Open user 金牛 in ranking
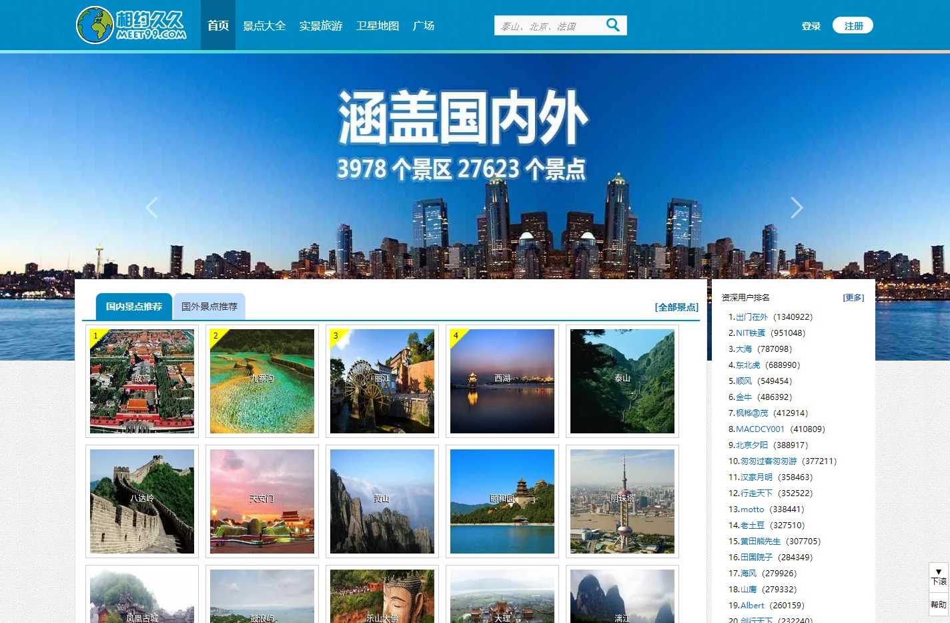 click(744, 397)
